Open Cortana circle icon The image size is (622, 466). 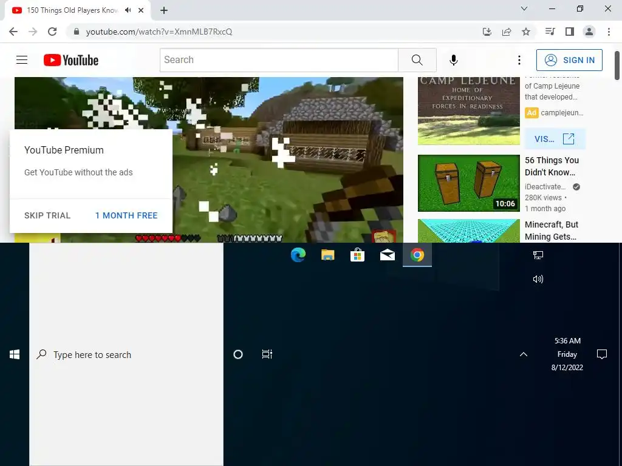(x=238, y=354)
